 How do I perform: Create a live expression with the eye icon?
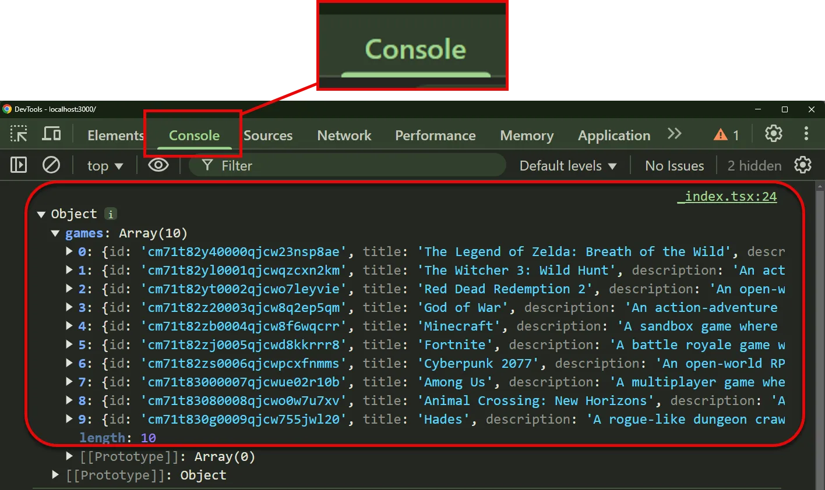tap(158, 165)
